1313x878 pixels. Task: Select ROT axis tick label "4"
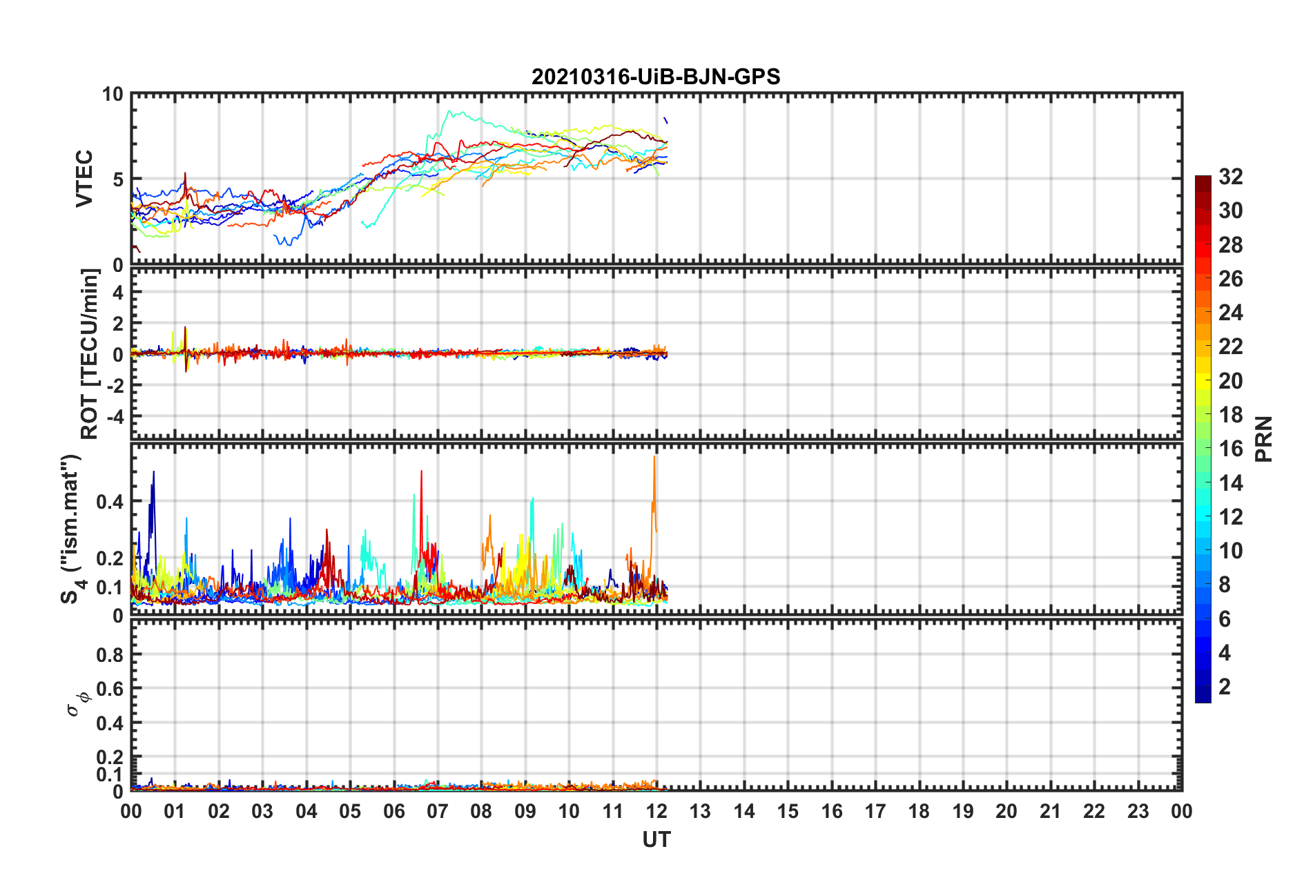pos(117,293)
